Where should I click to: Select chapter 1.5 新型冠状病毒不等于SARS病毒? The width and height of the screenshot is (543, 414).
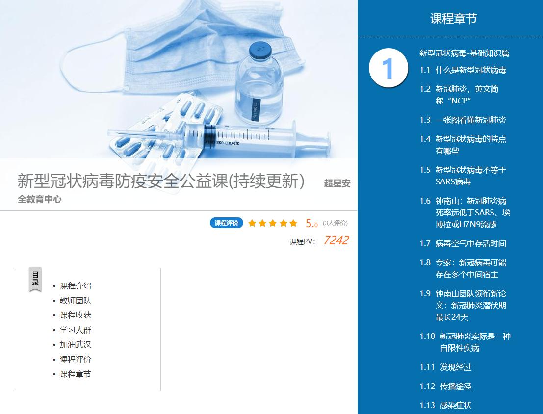click(463, 176)
